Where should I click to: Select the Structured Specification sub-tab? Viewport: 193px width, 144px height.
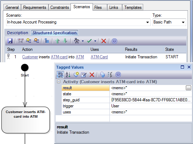tap(54, 33)
